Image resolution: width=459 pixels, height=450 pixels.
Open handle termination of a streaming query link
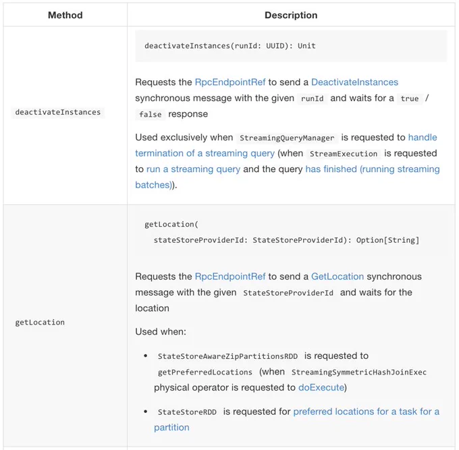pyautogui.click(x=286, y=146)
